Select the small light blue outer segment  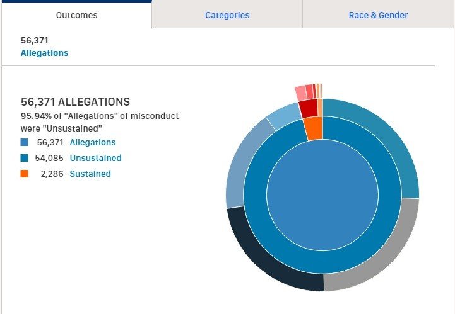tap(283, 116)
